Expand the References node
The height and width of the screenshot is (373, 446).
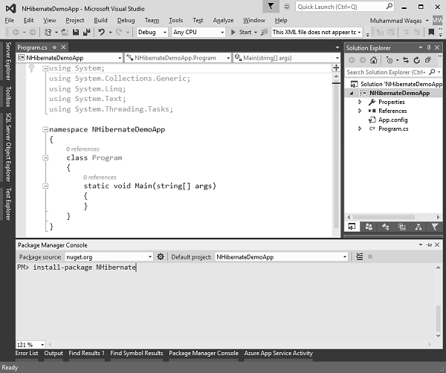360,111
